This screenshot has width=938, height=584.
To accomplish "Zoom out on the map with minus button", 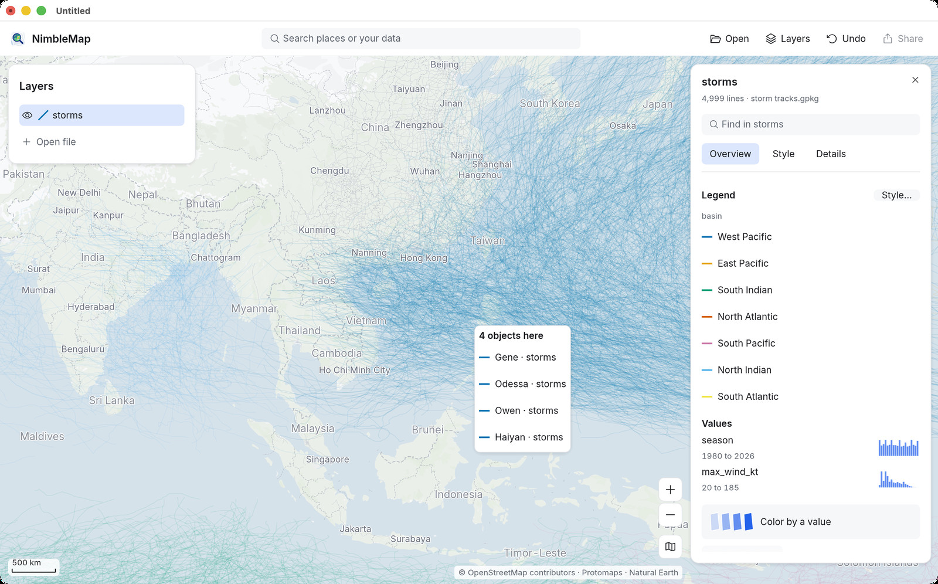I will click(x=670, y=515).
